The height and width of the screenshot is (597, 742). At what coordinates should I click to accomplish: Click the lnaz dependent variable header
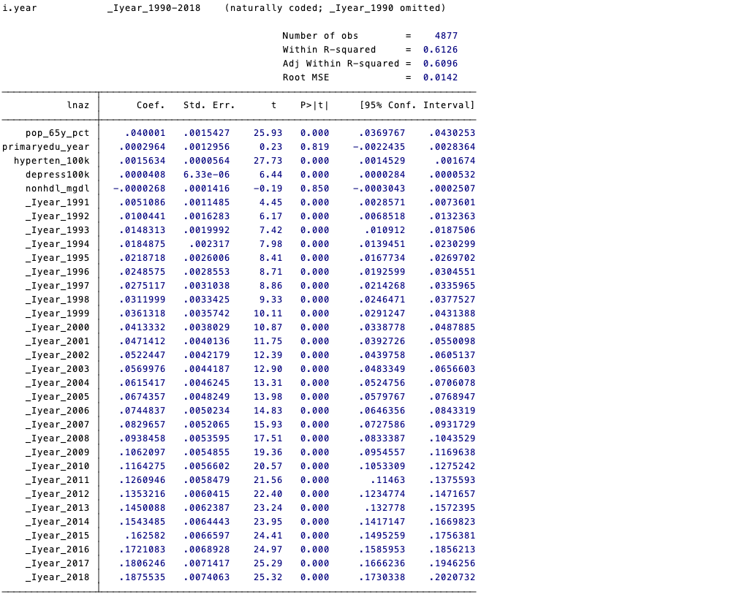(77, 105)
